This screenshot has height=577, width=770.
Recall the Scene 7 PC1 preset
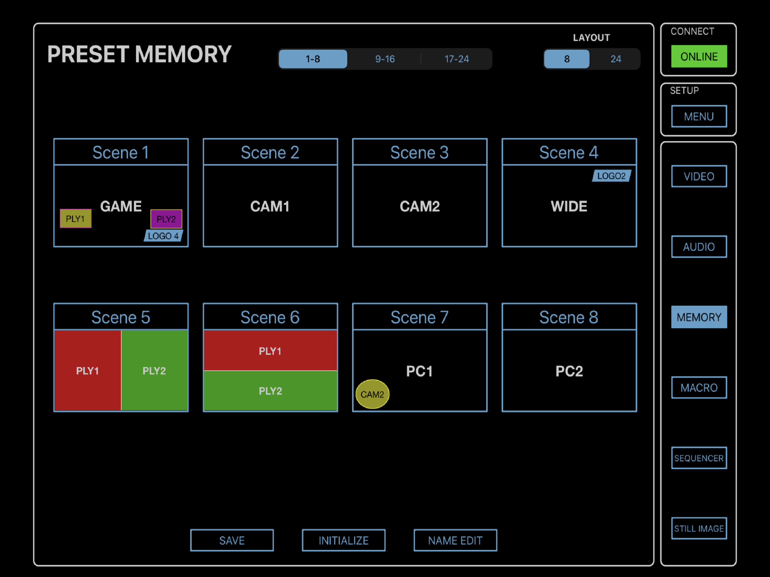(420, 371)
